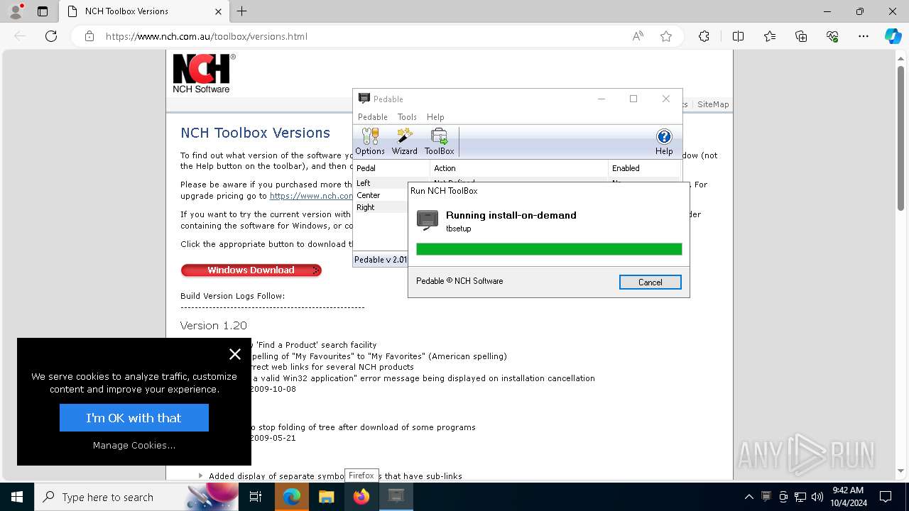Image resolution: width=909 pixels, height=511 pixels.
Task: Open the Favorites list icon
Action: (x=770, y=36)
